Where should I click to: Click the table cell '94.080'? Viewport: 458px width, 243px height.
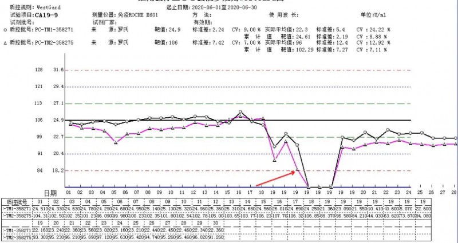click(423, 216)
